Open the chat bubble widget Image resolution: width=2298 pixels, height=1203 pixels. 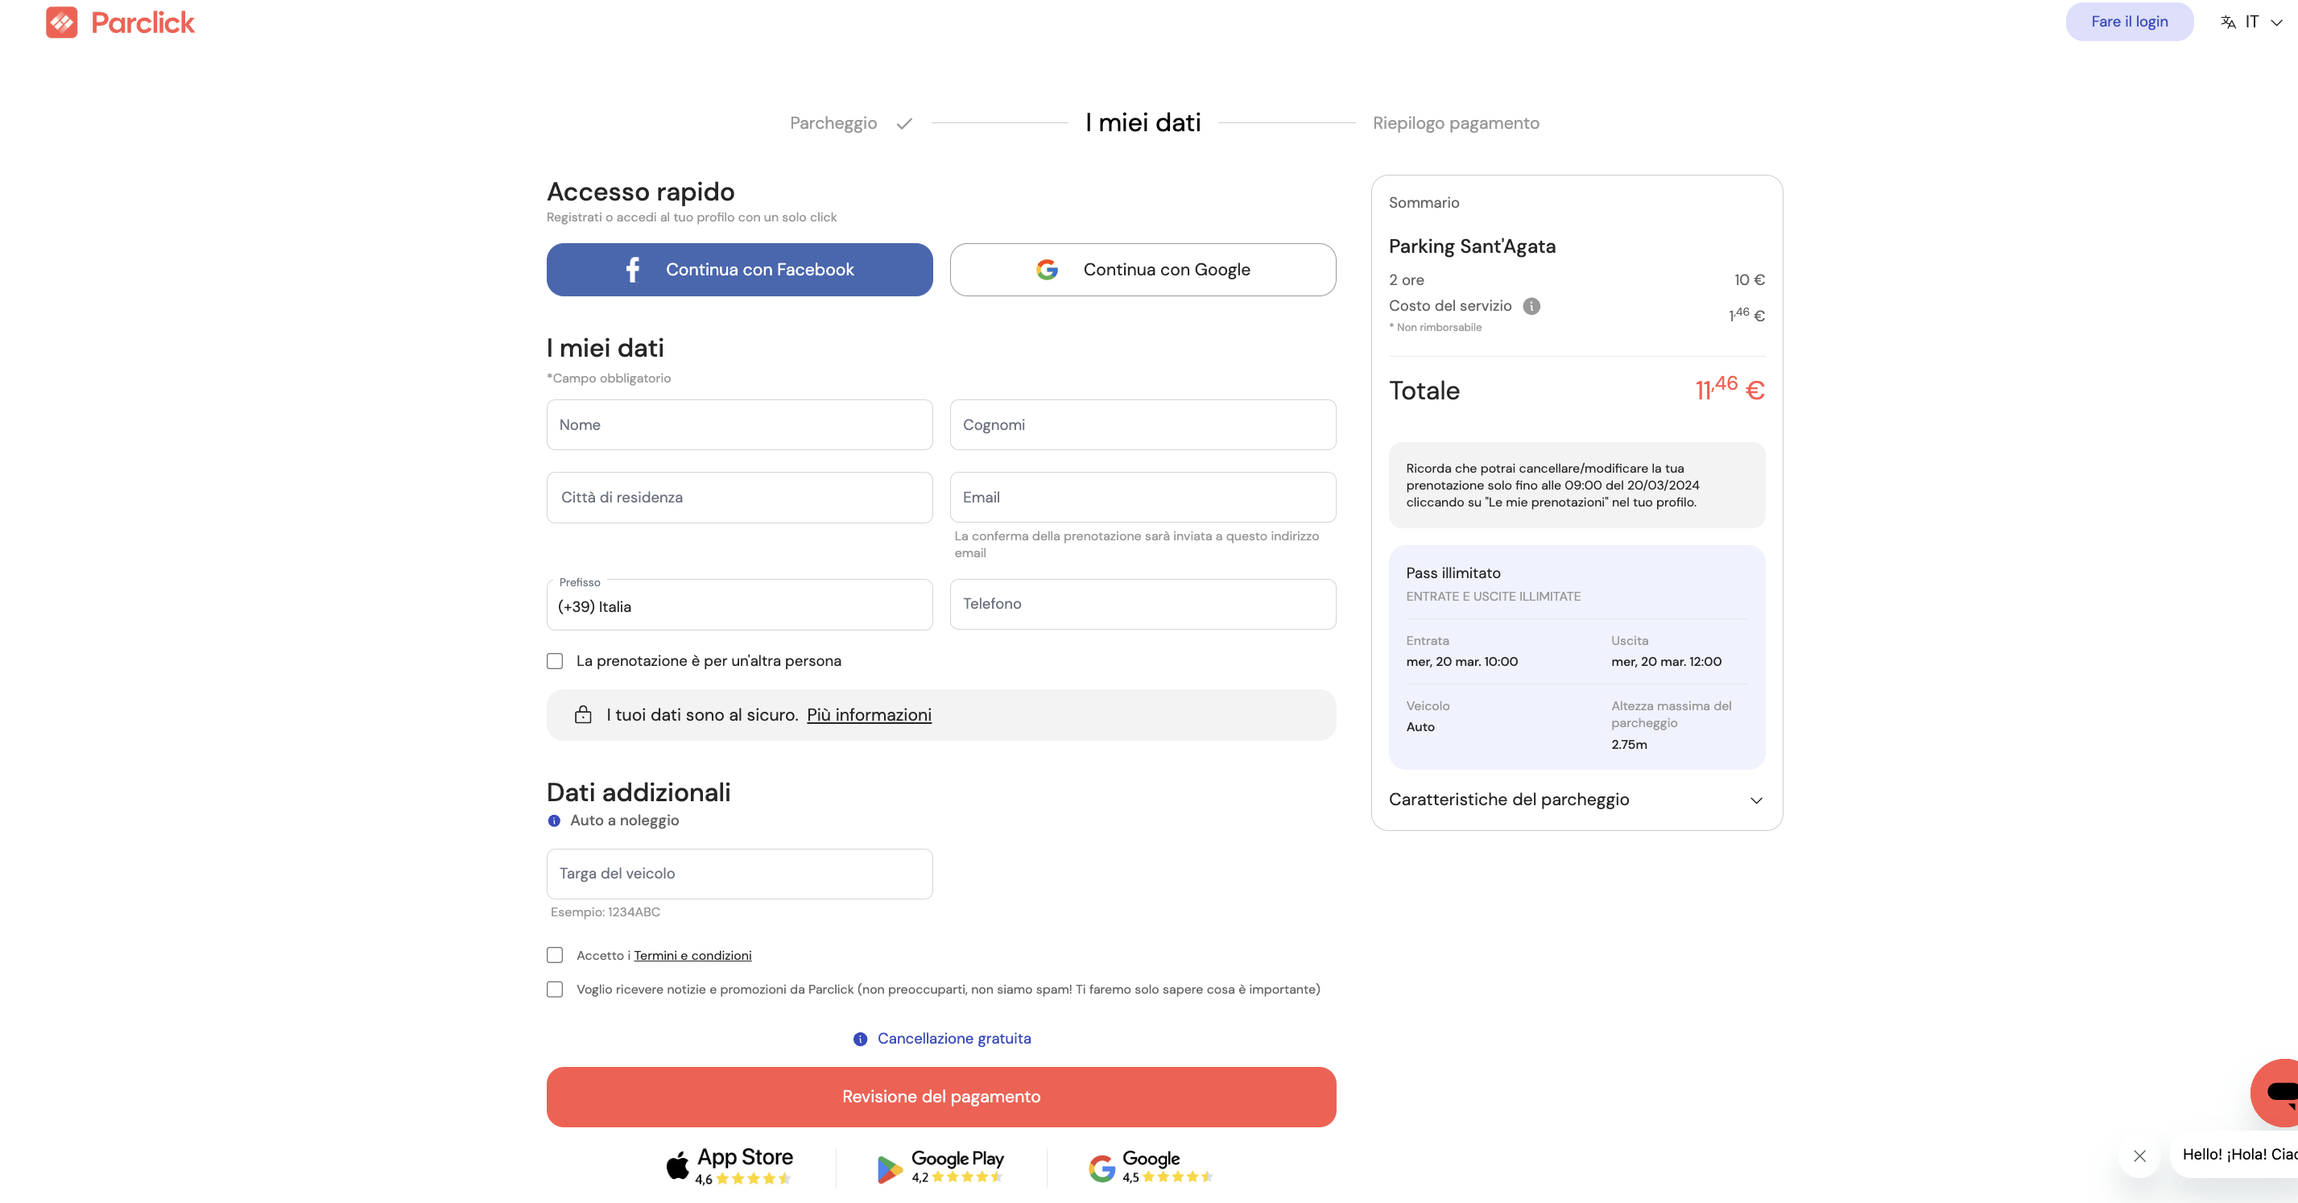click(x=2279, y=1093)
